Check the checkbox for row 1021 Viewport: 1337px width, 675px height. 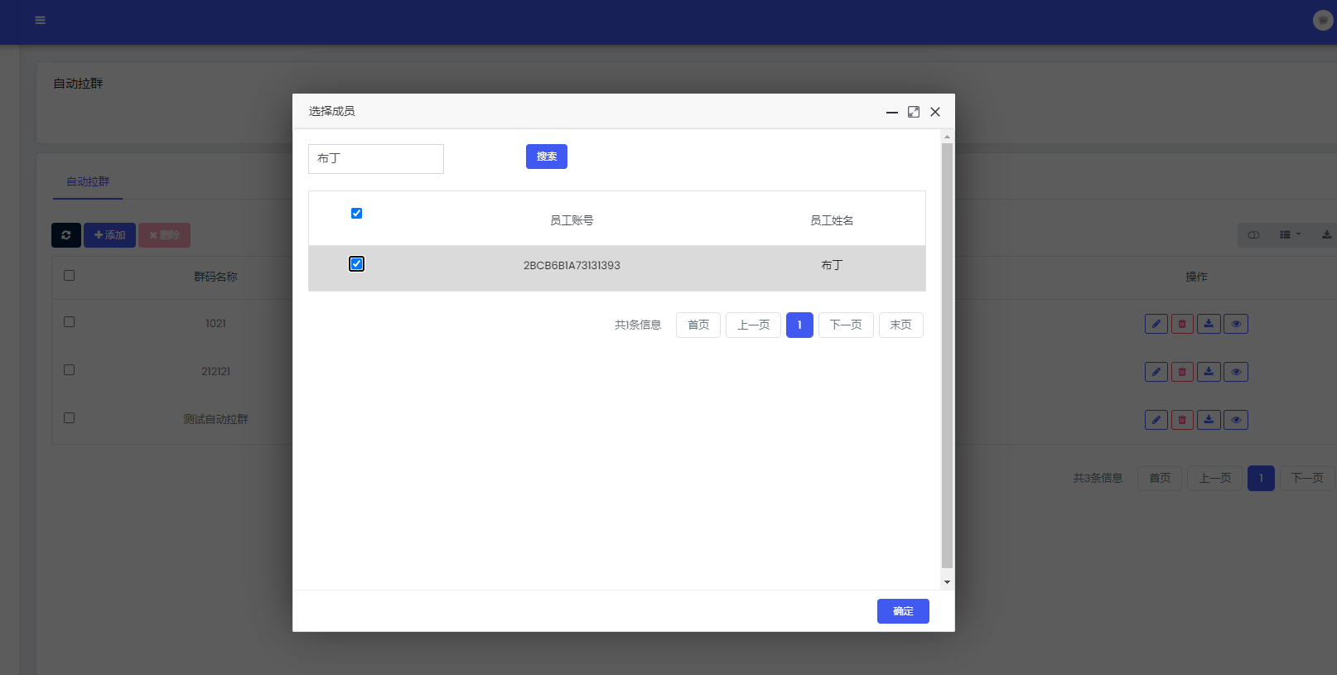[x=70, y=322]
